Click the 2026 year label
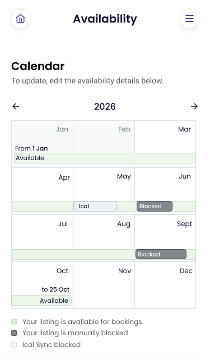 (105, 106)
